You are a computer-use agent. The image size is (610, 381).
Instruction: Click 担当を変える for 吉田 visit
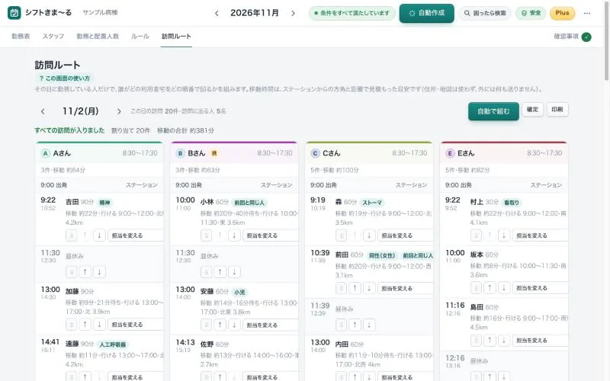click(135, 235)
